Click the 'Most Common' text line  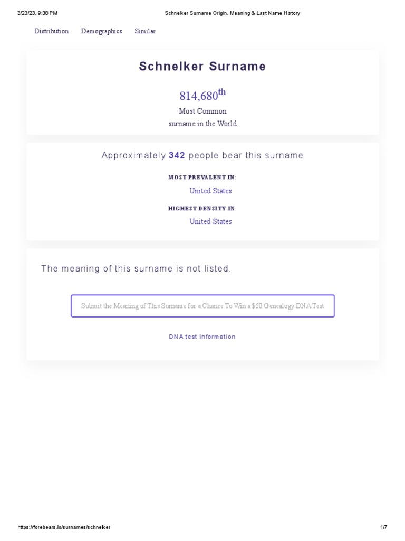point(202,111)
